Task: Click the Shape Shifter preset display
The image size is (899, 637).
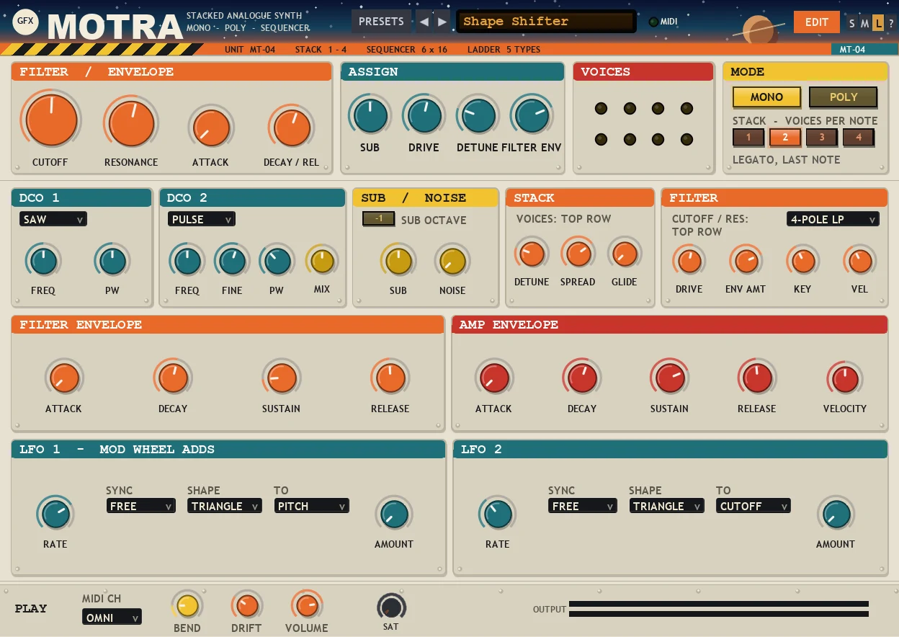Action: point(546,22)
